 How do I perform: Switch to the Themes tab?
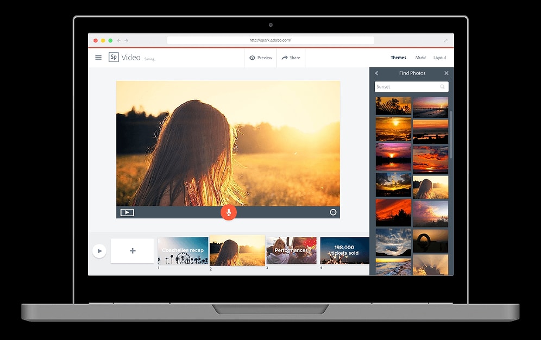coord(398,58)
